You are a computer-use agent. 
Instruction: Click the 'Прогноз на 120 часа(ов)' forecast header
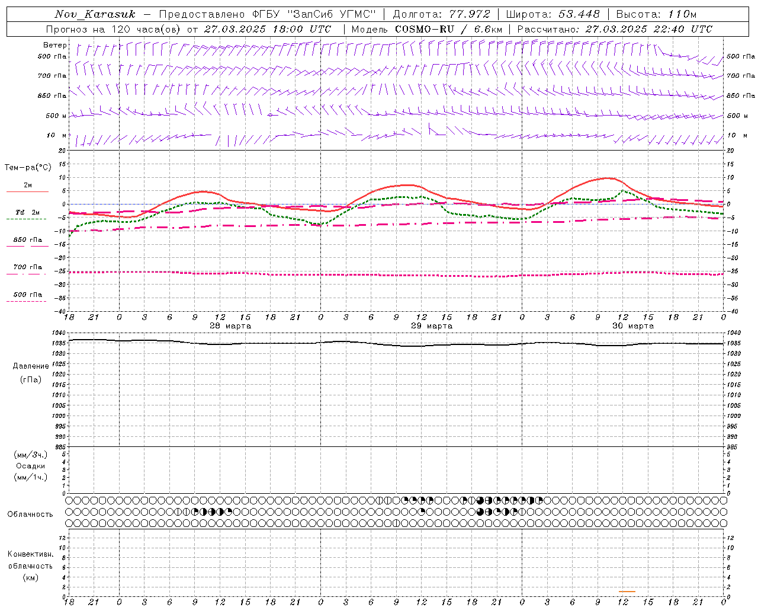(x=113, y=29)
